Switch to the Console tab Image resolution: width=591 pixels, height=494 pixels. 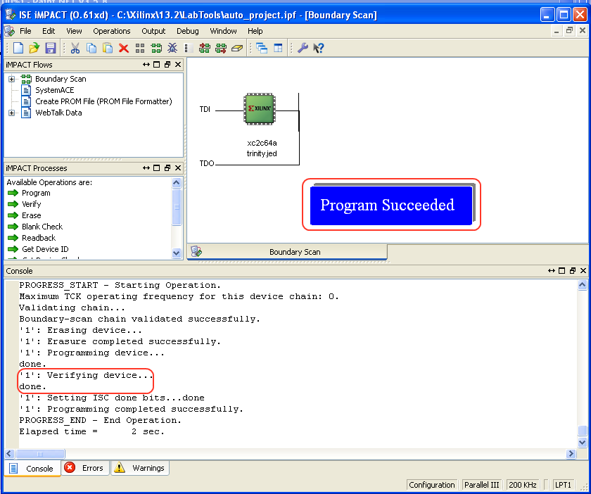click(x=32, y=469)
